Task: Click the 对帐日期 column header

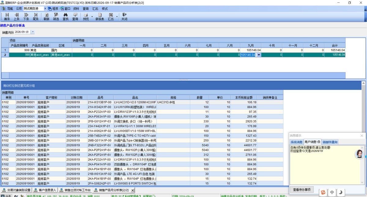Action: (x=76, y=97)
